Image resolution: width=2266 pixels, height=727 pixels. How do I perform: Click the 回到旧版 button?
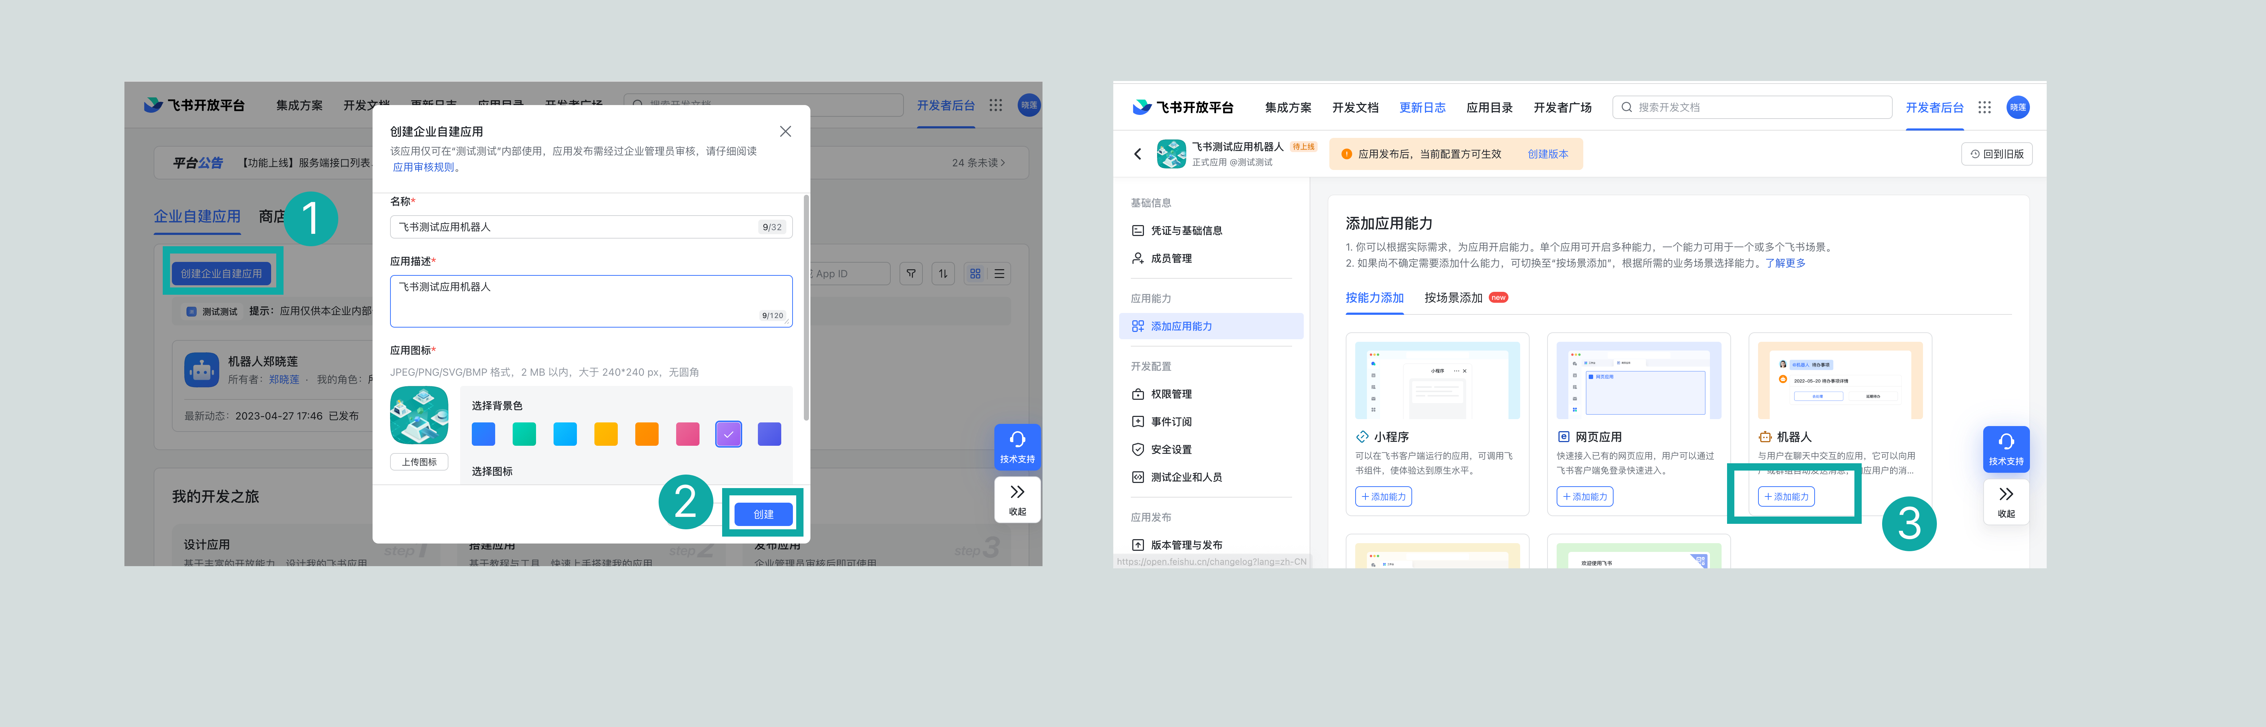[x=1996, y=154]
